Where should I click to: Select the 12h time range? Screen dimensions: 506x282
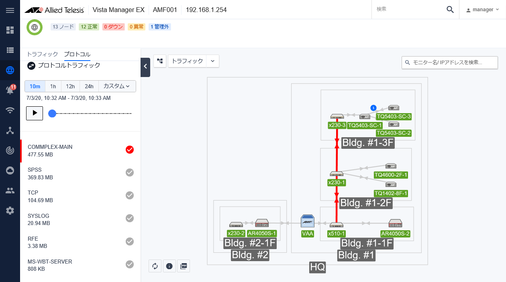[71, 86]
